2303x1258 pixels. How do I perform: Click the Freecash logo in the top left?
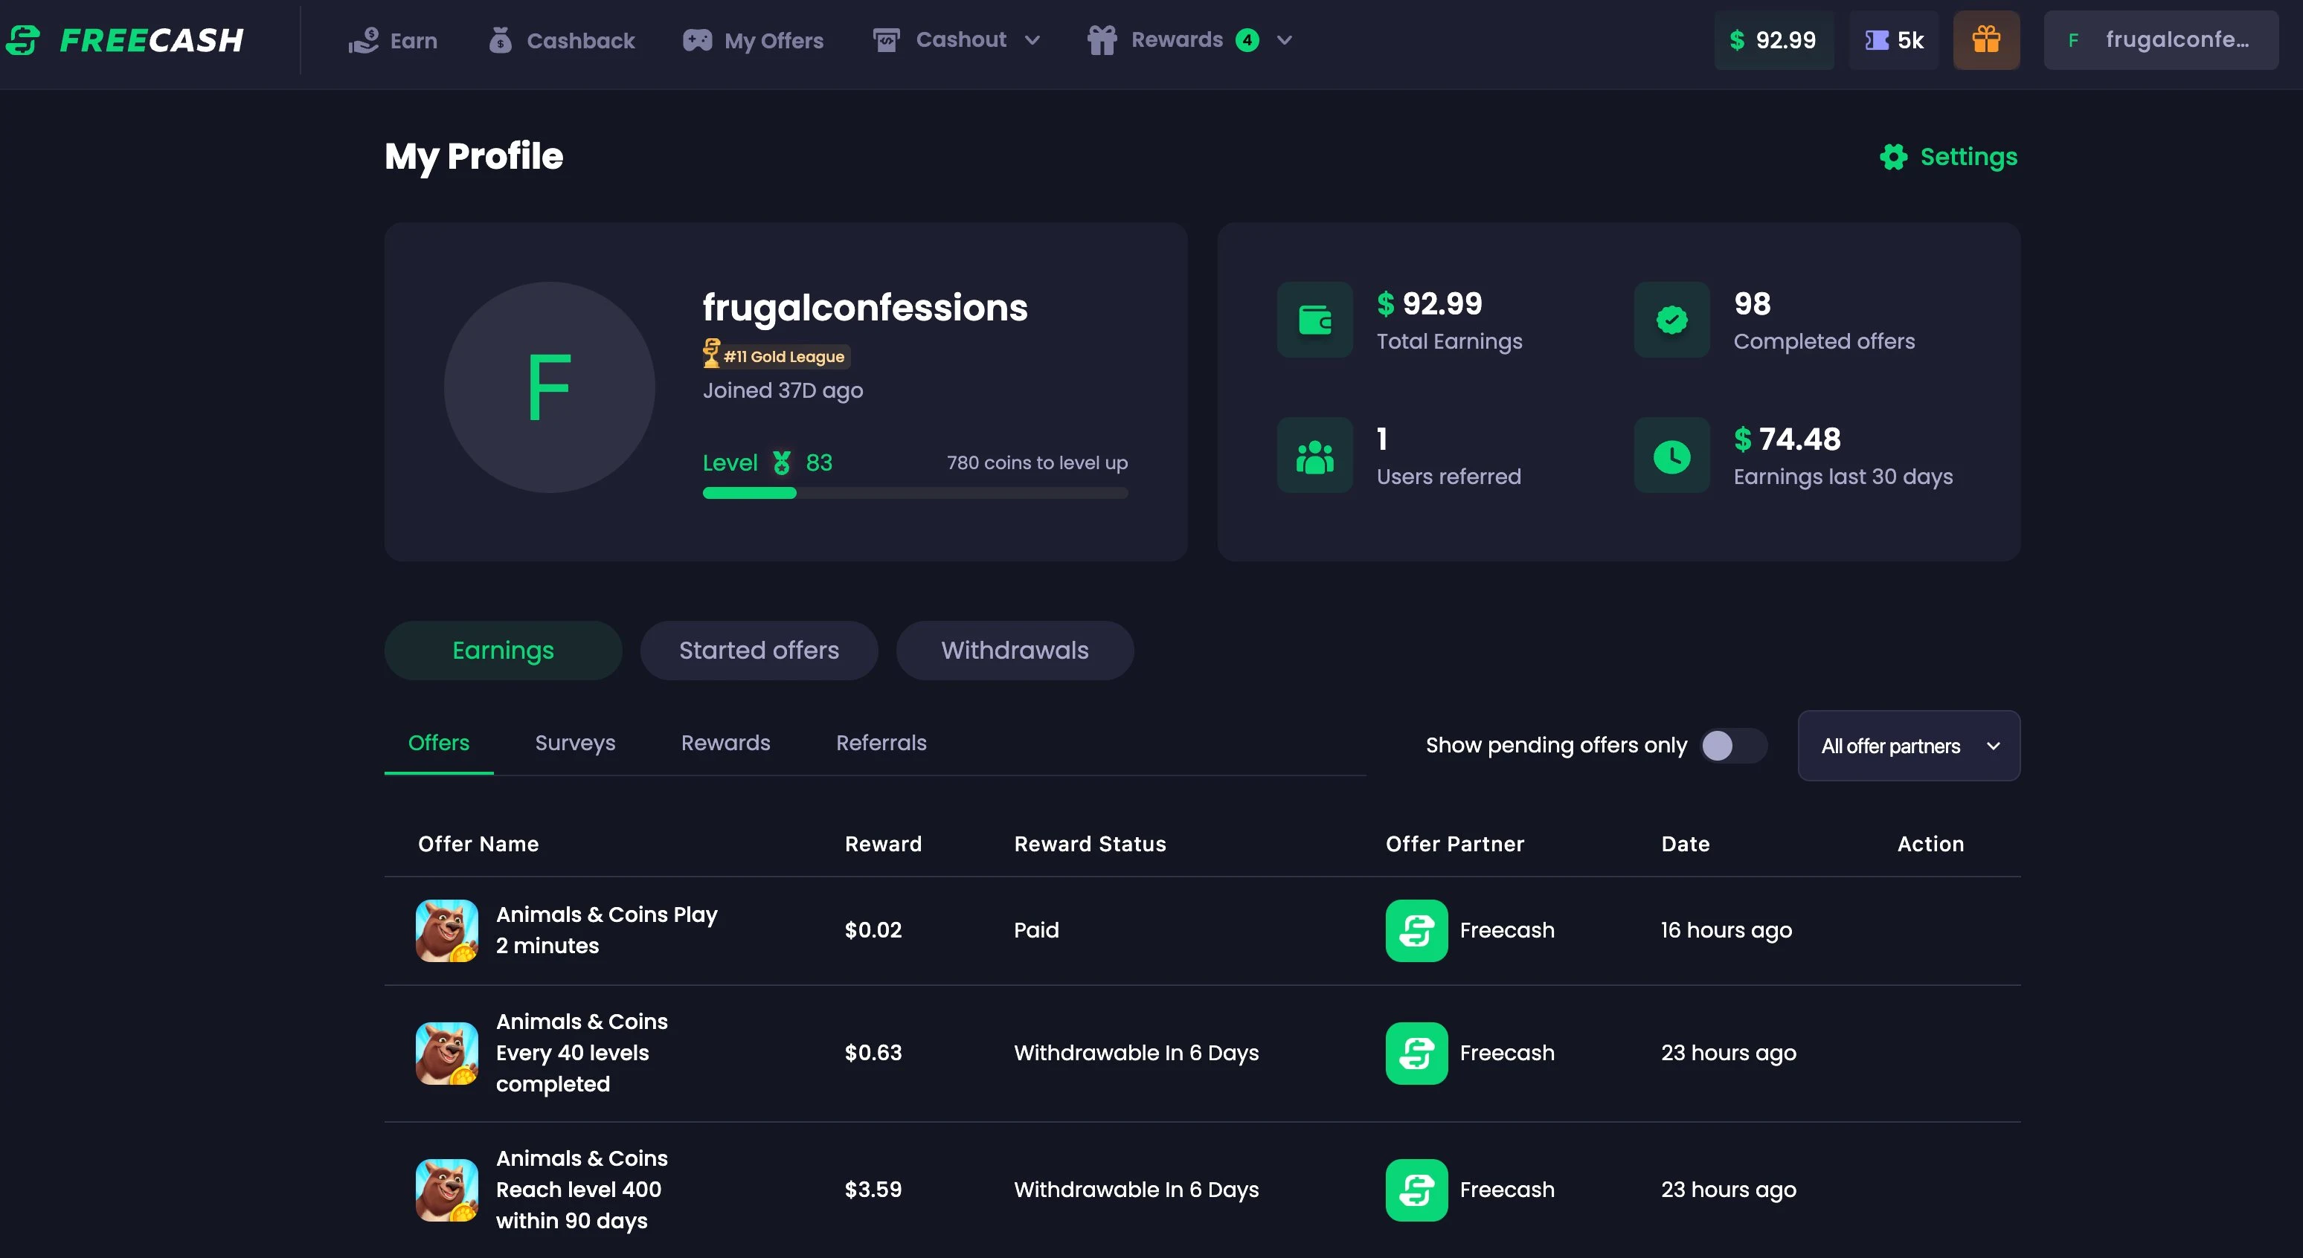tap(126, 39)
